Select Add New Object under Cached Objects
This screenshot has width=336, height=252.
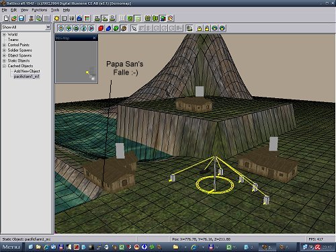[27, 71]
